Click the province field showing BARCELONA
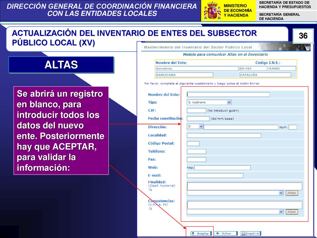This screenshot has width=317, height=238. click(184, 75)
